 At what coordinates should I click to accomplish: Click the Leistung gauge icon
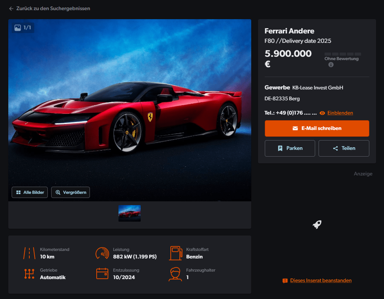[102, 253]
